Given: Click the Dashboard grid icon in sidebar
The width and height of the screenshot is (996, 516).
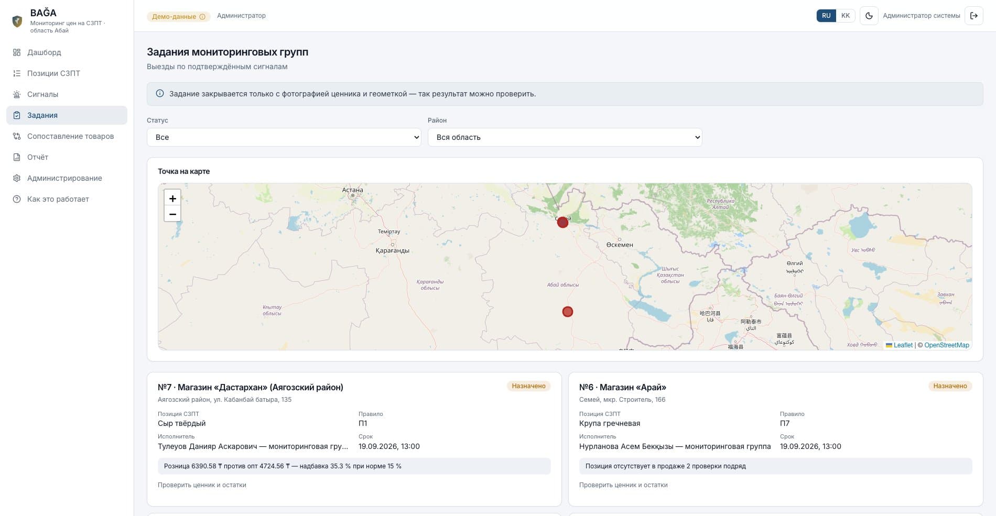Looking at the screenshot, I should click(x=17, y=52).
